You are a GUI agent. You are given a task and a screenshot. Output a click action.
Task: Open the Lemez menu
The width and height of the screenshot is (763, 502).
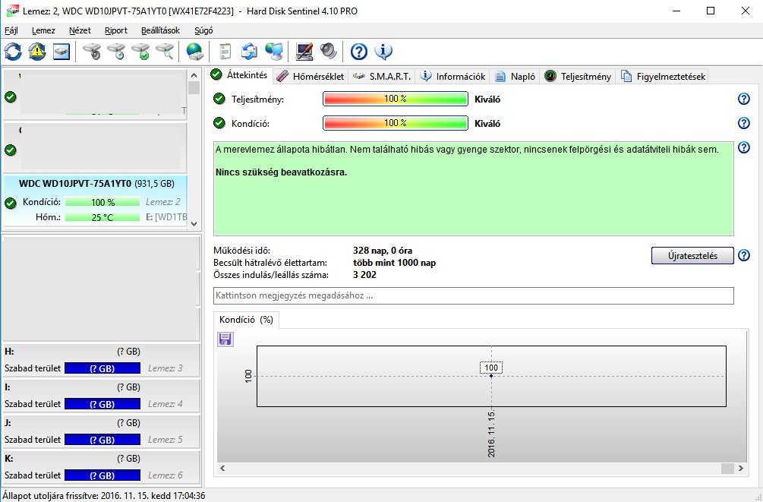(x=43, y=30)
